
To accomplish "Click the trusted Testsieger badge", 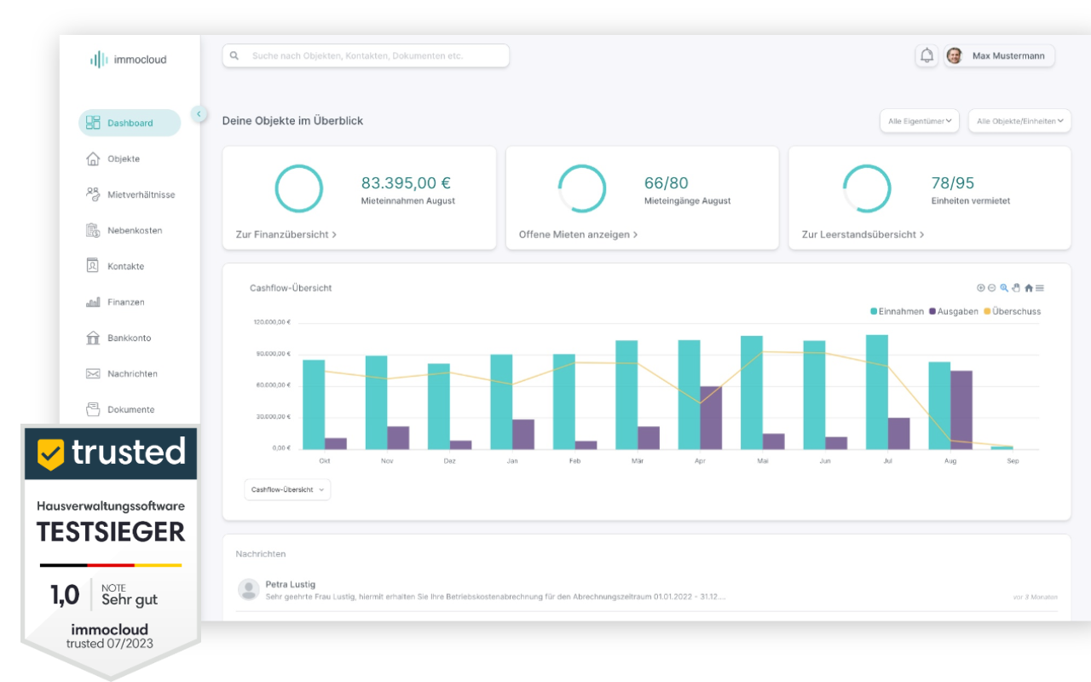I will pyautogui.click(x=111, y=552).
